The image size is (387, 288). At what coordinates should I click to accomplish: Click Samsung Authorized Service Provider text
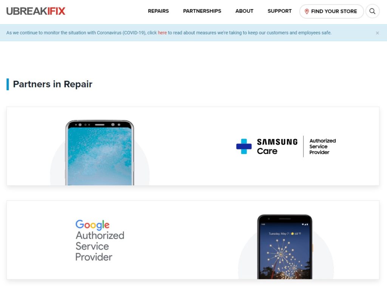(x=322, y=146)
